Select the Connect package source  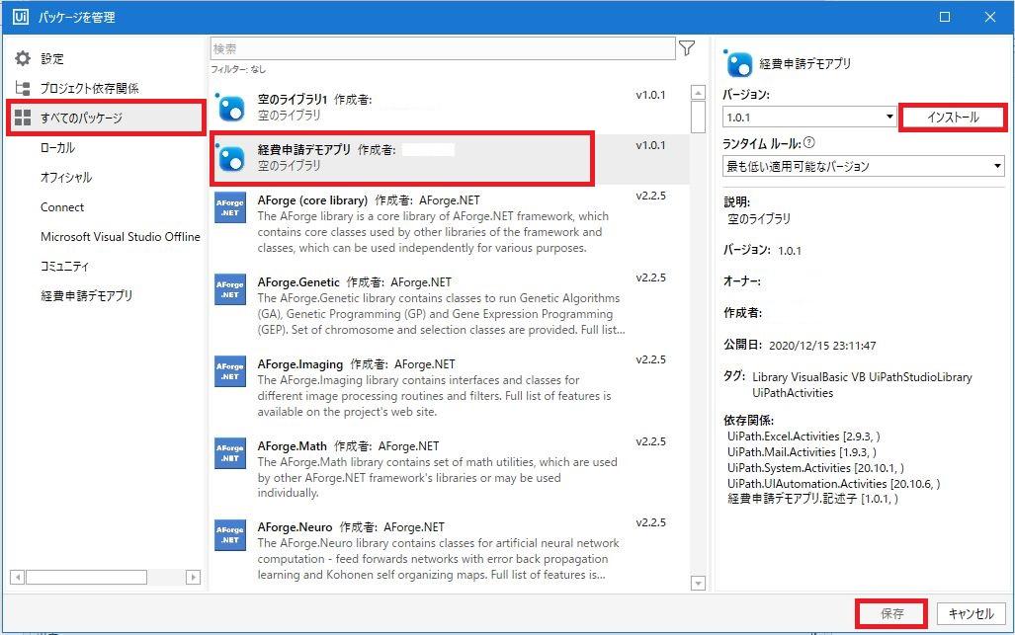click(62, 207)
